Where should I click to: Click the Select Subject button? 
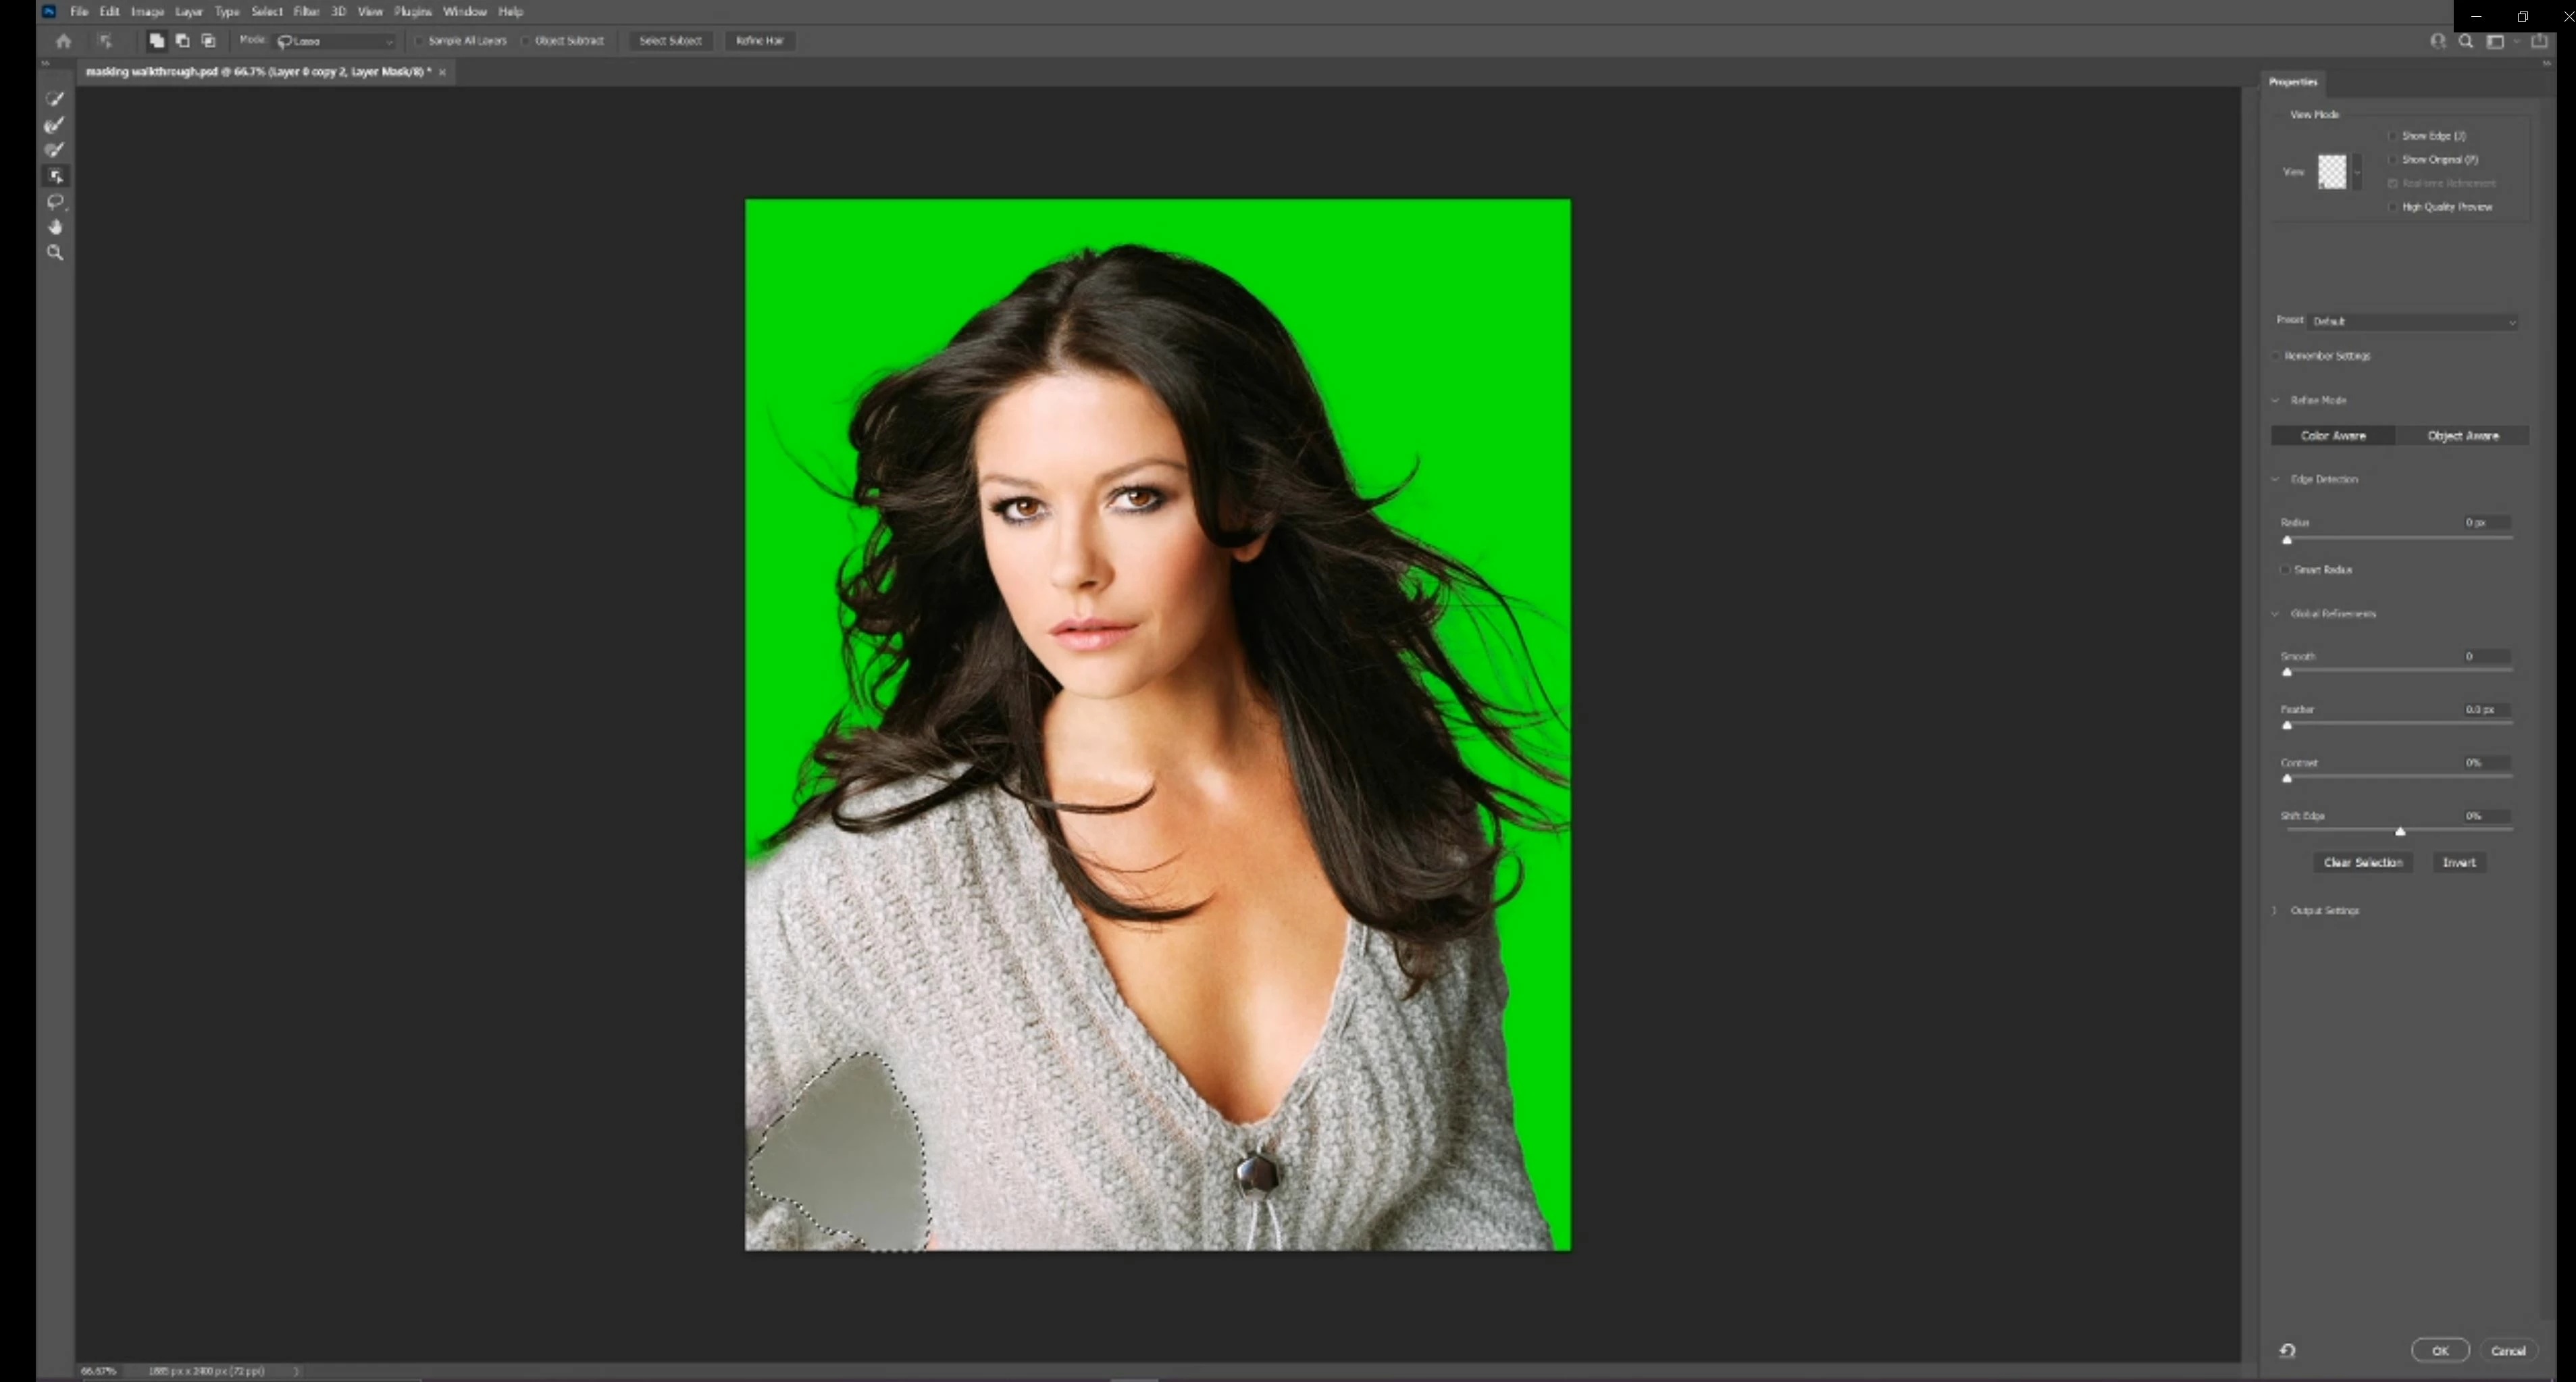click(x=670, y=41)
